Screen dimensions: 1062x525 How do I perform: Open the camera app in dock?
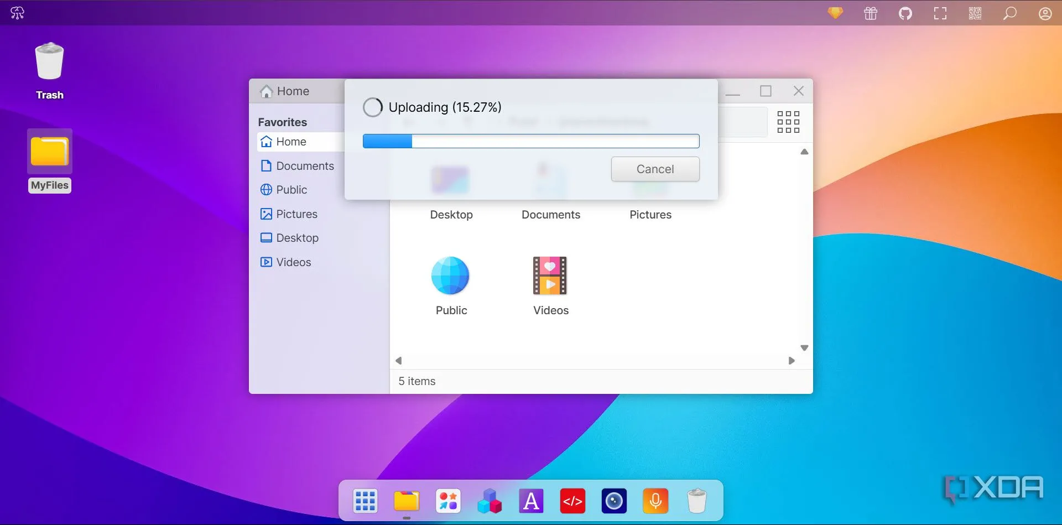pos(614,501)
